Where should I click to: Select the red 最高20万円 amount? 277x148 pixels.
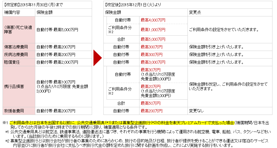(151, 87)
